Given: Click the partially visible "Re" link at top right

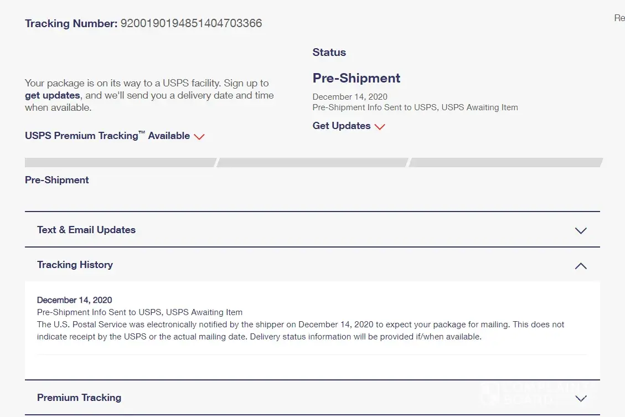Looking at the screenshot, I should tap(619, 18).
